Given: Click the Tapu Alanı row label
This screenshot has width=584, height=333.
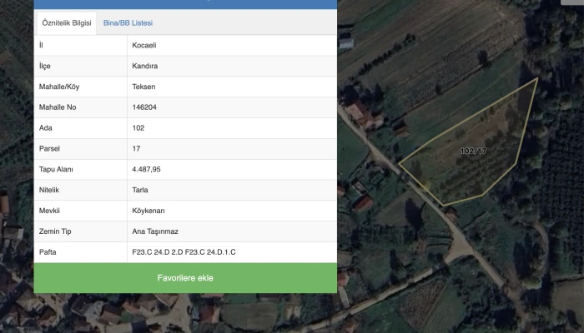Looking at the screenshot, I should point(57,170).
